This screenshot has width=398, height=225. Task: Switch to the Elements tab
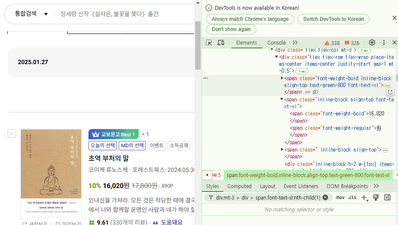[x=247, y=42]
